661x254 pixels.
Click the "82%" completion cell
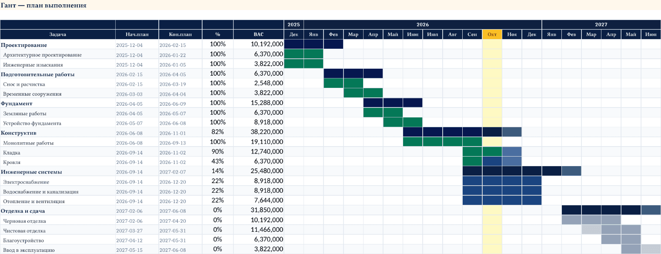coord(218,133)
